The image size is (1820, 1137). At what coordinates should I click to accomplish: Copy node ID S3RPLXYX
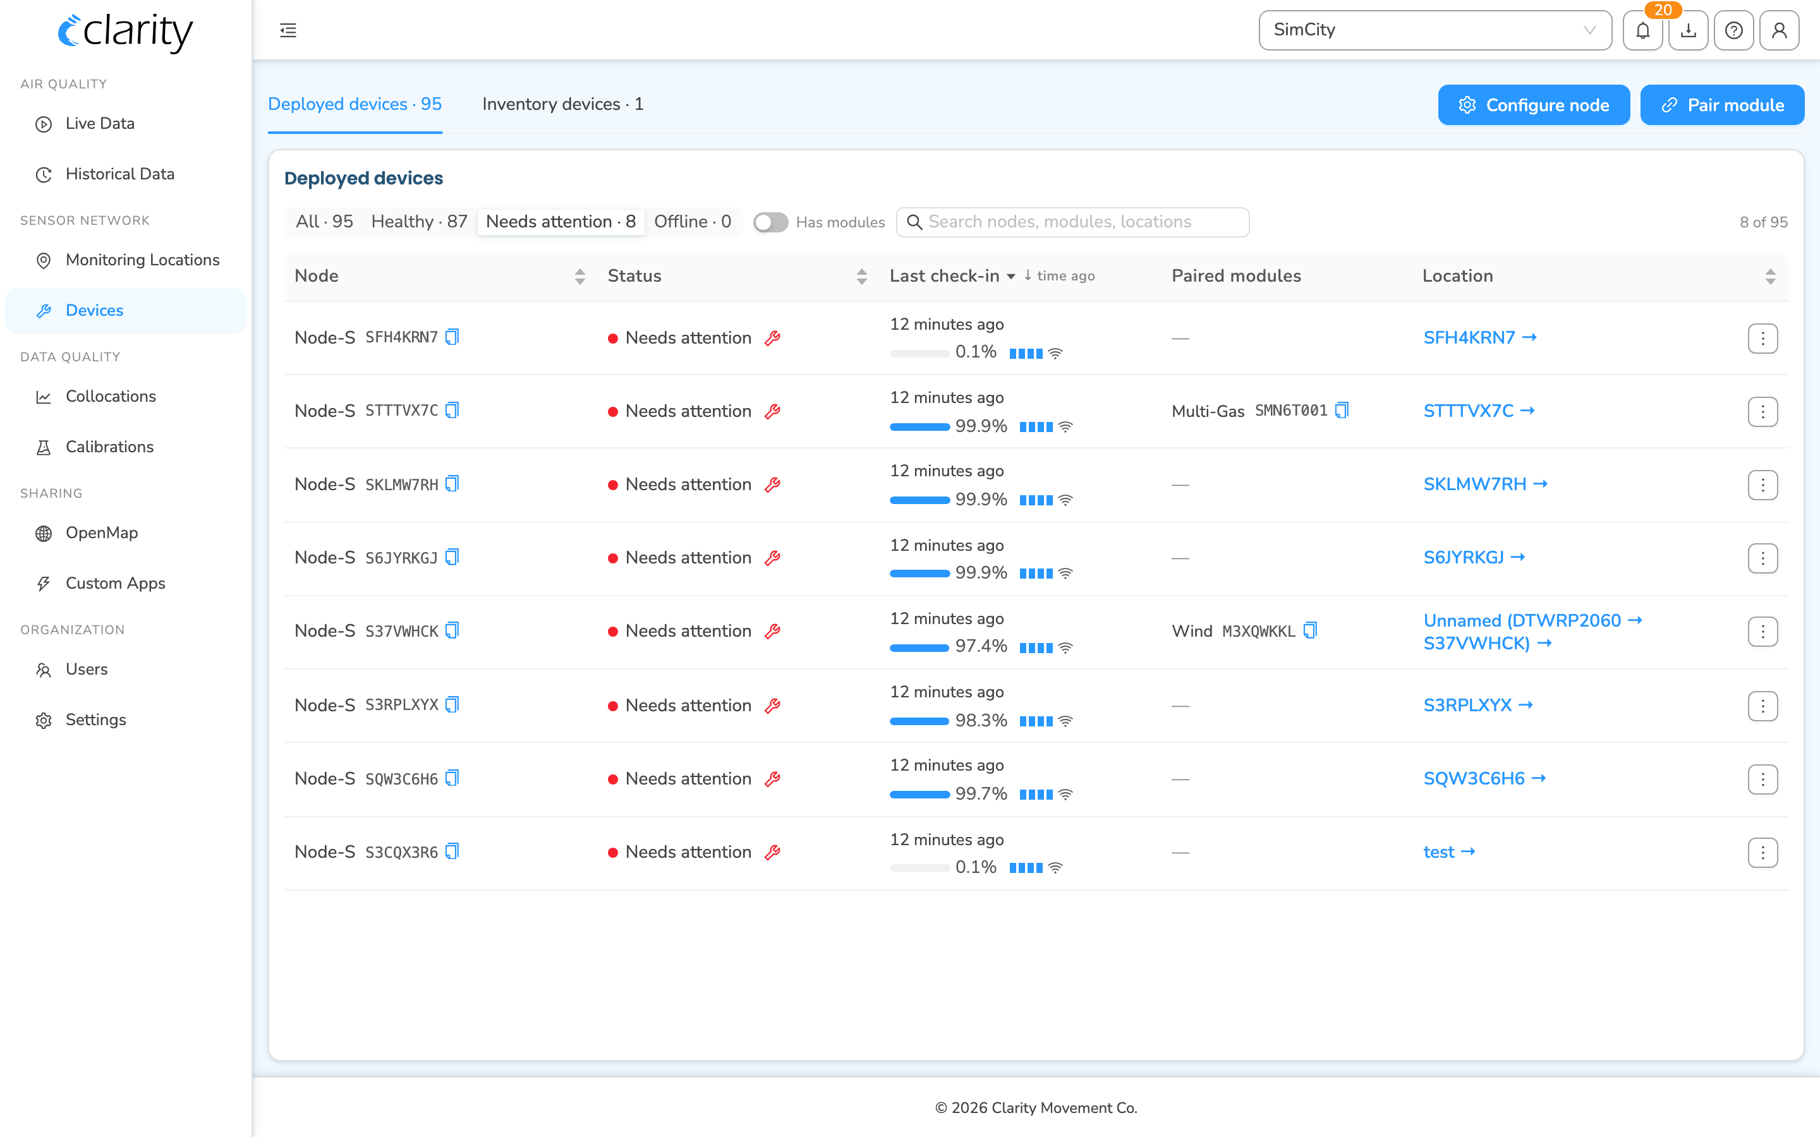tap(452, 704)
